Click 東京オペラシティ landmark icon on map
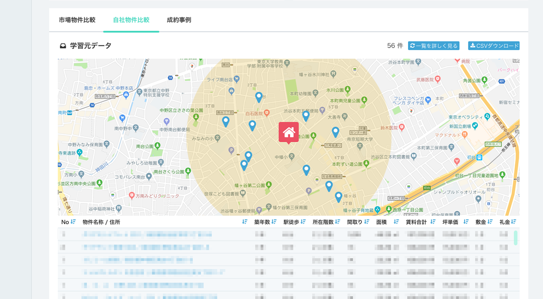Viewport: 543px width, 299px height. (487, 116)
